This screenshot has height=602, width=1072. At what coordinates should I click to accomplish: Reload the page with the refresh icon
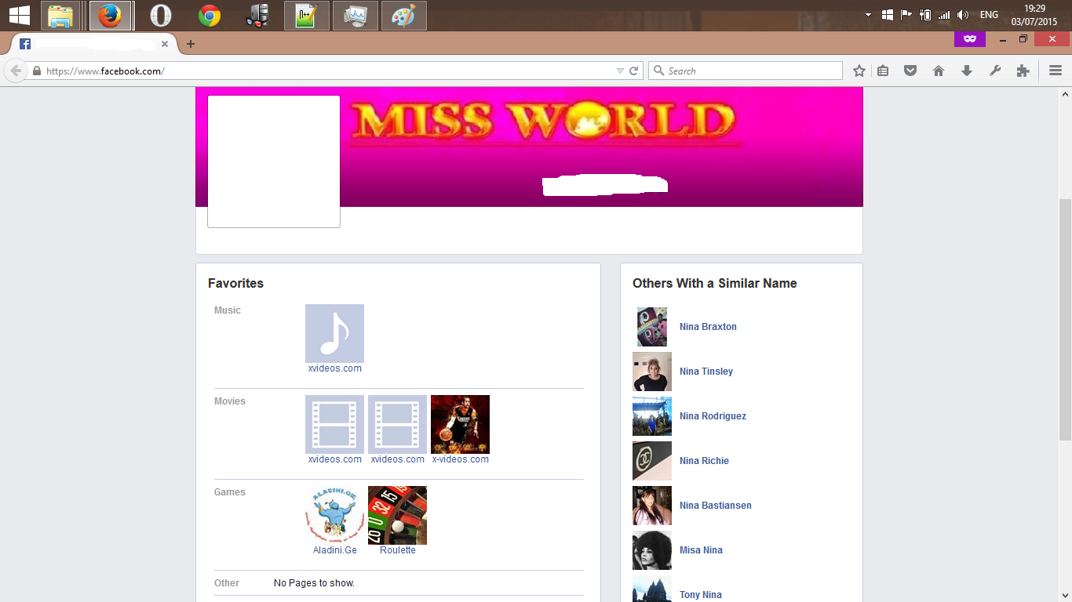tap(634, 71)
